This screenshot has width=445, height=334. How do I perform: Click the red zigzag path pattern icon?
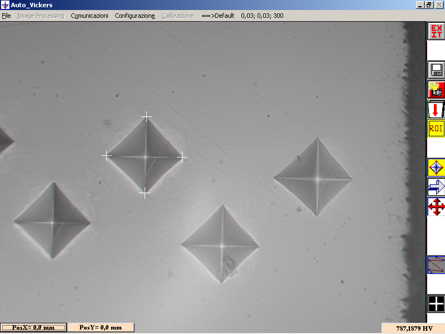tap(436, 265)
